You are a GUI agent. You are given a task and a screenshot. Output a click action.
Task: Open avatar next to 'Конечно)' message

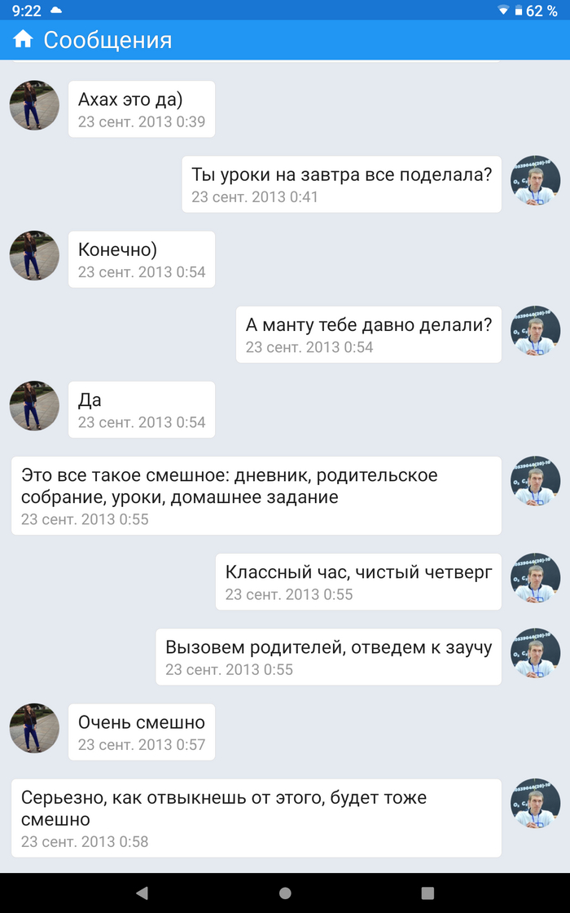click(x=34, y=256)
